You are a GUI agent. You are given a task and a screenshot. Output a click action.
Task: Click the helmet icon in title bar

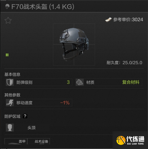pyautogui.click(x=7, y=6)
